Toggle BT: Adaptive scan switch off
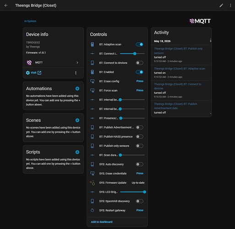The image size is (235, 229). 139,44
